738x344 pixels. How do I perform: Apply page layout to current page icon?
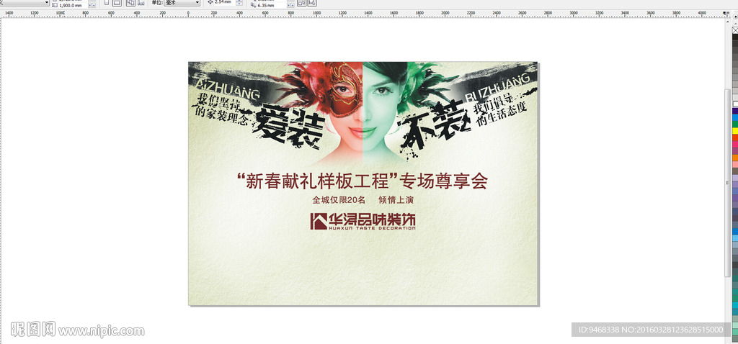[141, 2]
